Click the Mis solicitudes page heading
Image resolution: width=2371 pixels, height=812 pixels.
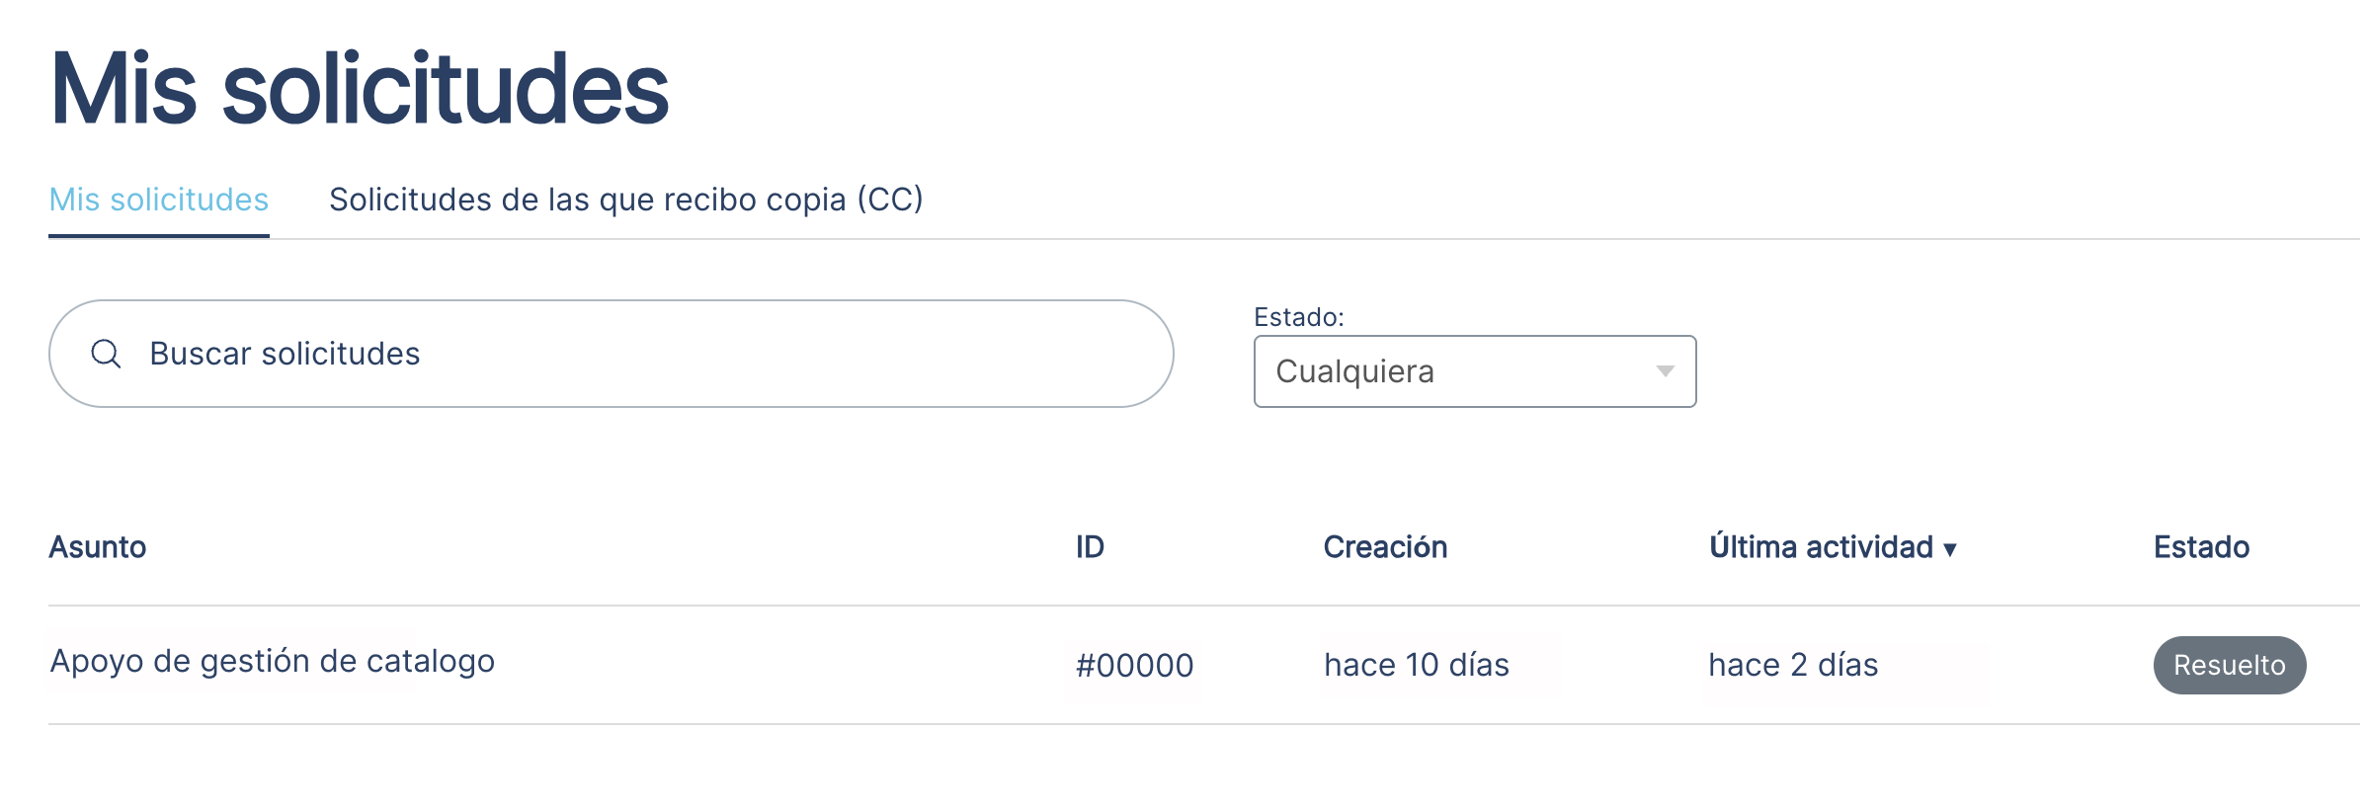click(x=360, y=89)
